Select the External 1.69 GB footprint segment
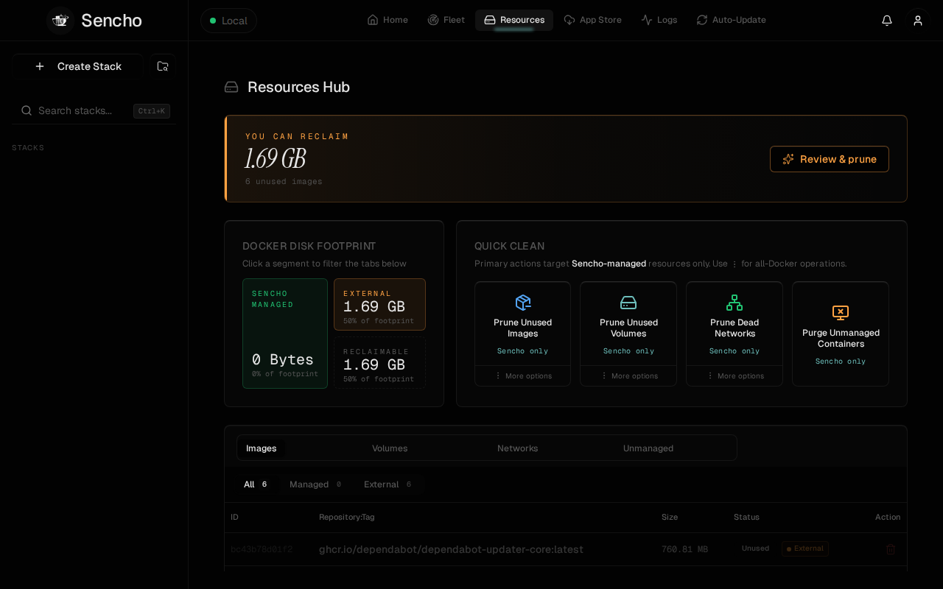The width and height of the screenshot is (943, 589). [x=379, y=304]
